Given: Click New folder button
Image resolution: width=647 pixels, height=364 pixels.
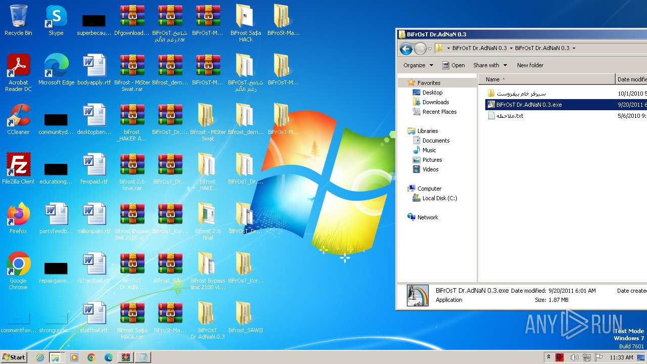Looking at the screenshot, I should click(530, 65).
